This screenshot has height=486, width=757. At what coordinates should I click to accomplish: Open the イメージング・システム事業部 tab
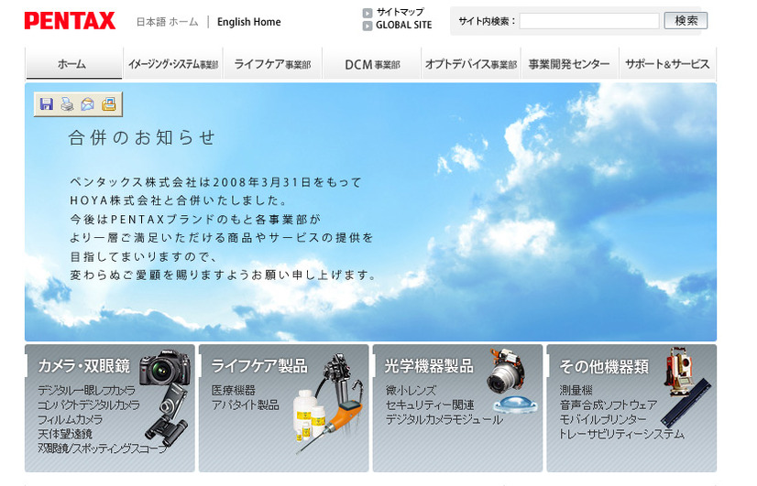pos(173,64)
